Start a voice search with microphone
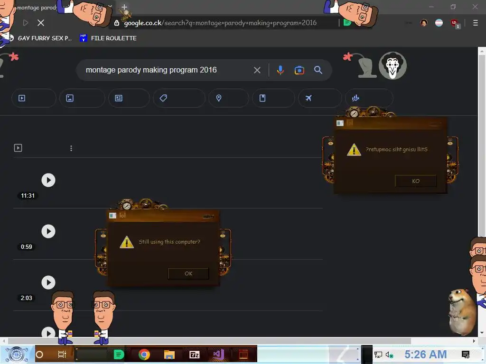Viewport: 486px width, 364px height. tap(280, 70)
